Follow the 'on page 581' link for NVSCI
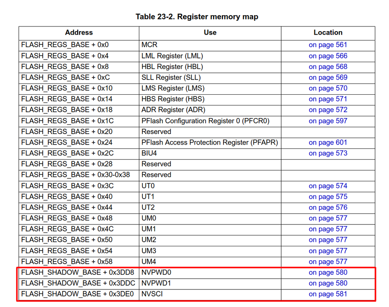 point(328,294)
